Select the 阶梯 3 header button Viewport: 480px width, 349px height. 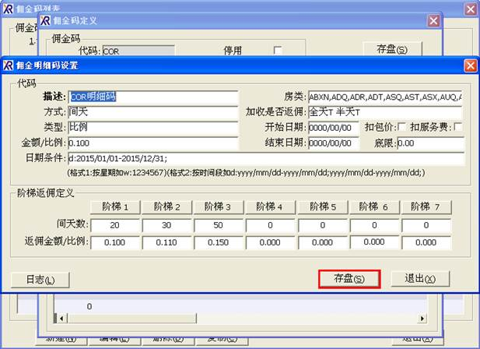219,206
